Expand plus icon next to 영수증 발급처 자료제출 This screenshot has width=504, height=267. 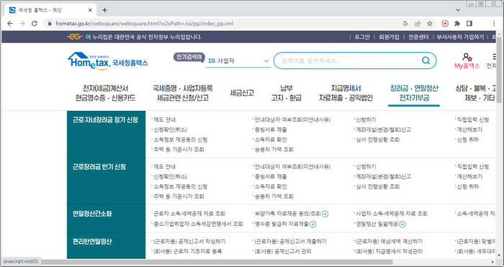click(312, 225)
